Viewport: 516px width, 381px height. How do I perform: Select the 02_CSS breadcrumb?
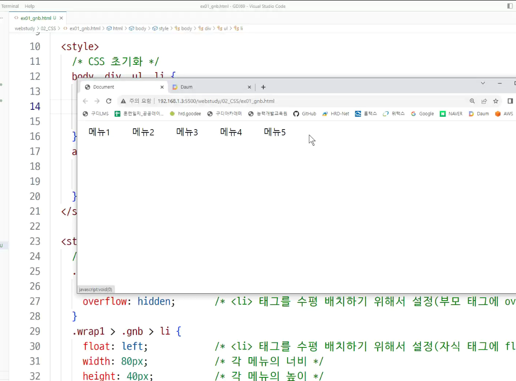pyautogui.click(x=48, y=28)
